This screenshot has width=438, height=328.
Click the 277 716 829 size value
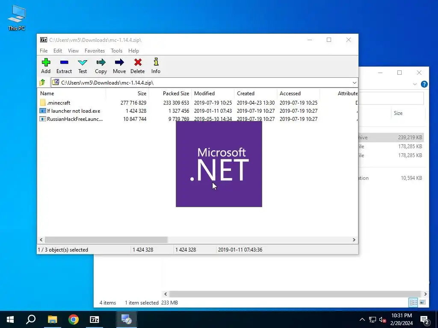133,102
